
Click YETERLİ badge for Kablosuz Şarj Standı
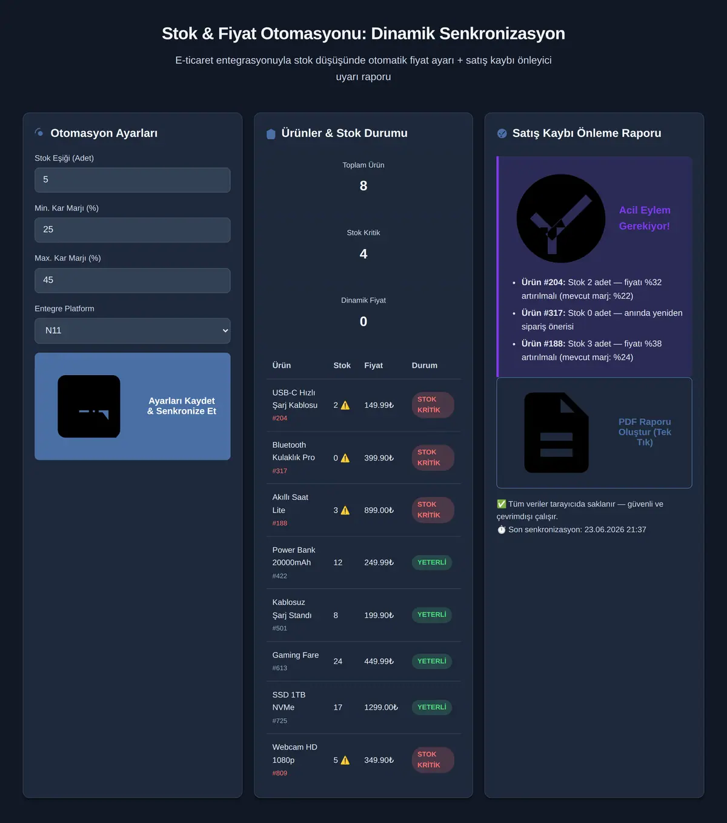[432, 615]
